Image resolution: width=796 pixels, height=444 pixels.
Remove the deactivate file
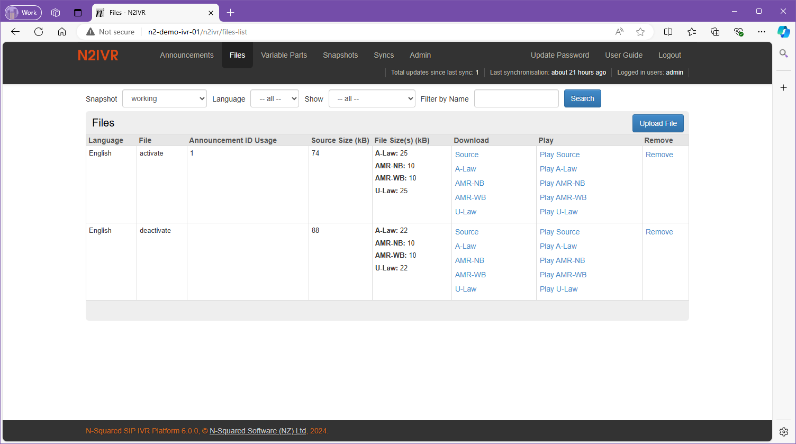click(659, 232)
